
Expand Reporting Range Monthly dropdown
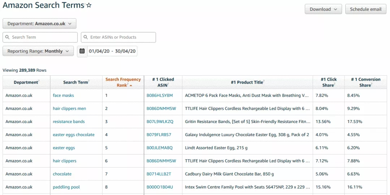click(38, 51)
